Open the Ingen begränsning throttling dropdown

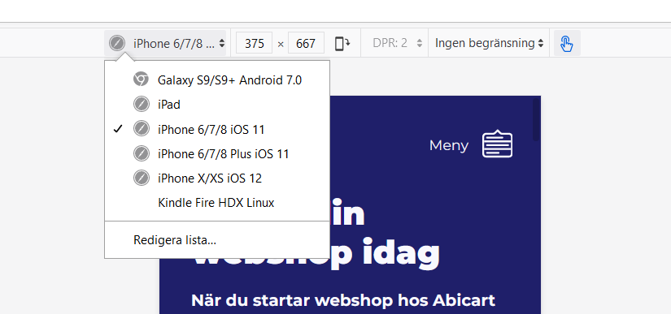tap(489, 43)
